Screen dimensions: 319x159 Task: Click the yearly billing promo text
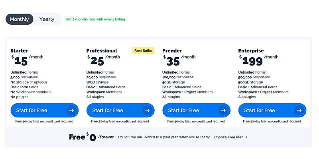click(x=96, y=19)
